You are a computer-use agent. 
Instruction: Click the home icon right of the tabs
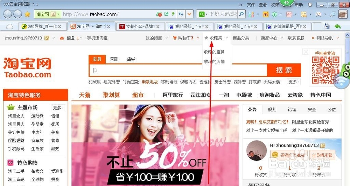(327, 26)
